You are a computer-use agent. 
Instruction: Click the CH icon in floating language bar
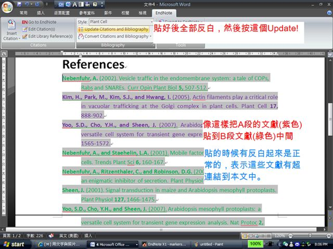tap(61, 4)
